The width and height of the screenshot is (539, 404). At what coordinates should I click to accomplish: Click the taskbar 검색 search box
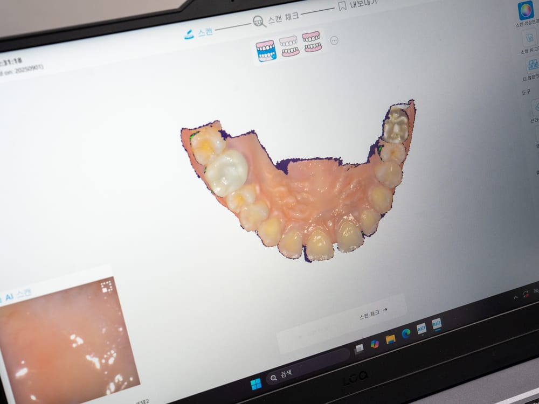(x=308, y=368)
